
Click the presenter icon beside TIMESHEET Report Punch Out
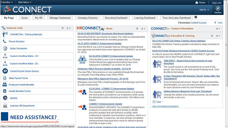[157, 64]
